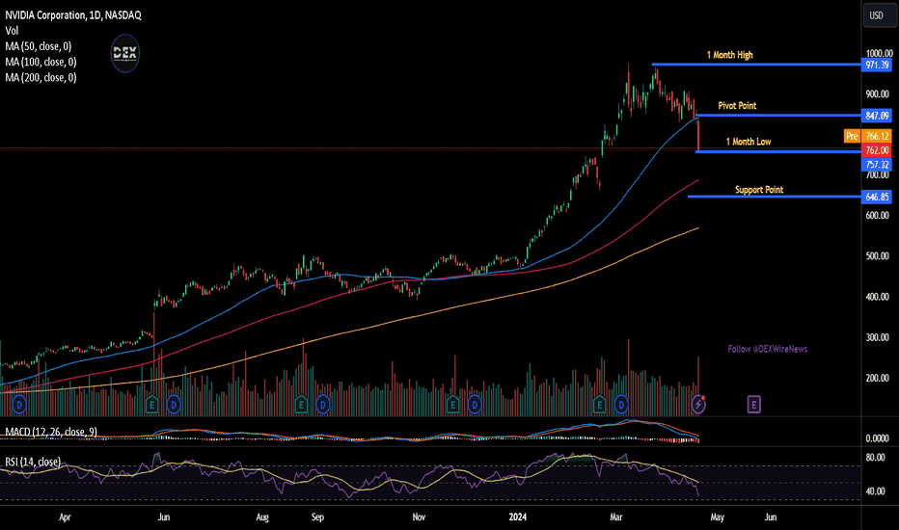Click the 1000.00 price axis label
899x530 pixels.
tap(880, 53)
